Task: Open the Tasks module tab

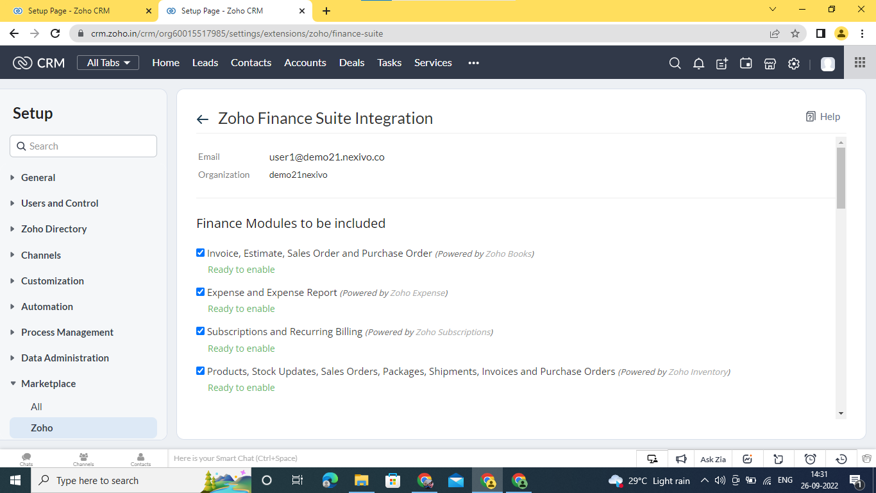Action: pos(389,62)
